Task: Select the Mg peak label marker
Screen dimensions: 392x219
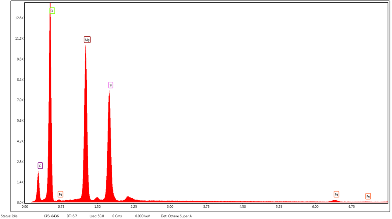Action: pyautogui.click(x=87, y=40)
